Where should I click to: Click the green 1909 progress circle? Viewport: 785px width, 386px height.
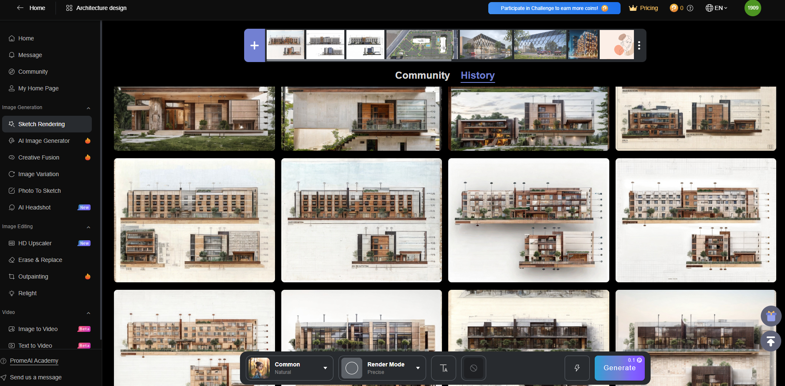point(752,7)
